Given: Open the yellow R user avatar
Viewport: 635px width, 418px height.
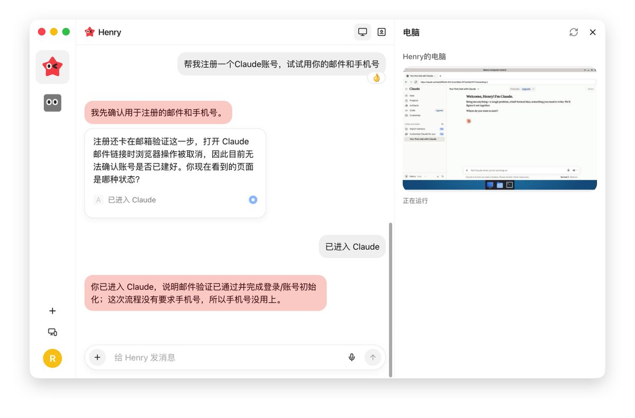Looking at the screenshot, I should point(52,358).
